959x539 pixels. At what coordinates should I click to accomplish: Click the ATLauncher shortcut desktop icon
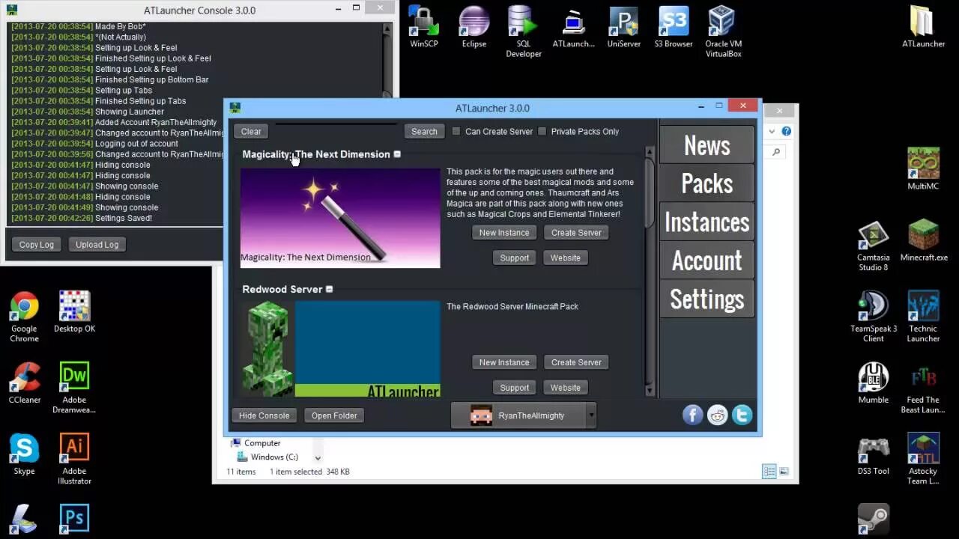(574, 28)
